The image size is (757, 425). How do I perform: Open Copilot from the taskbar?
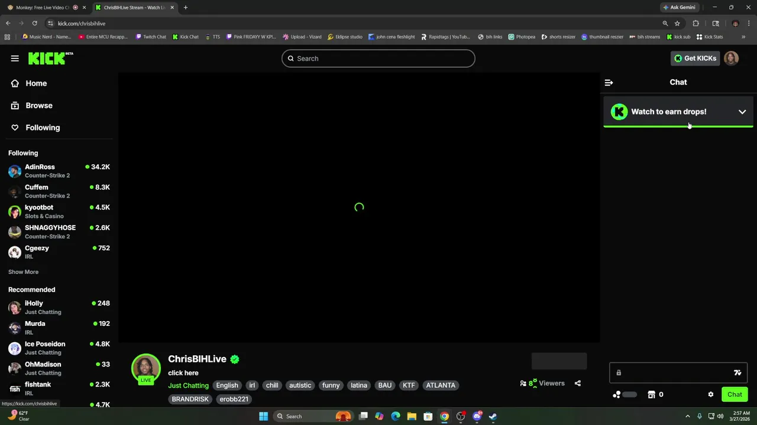[379, 416]
